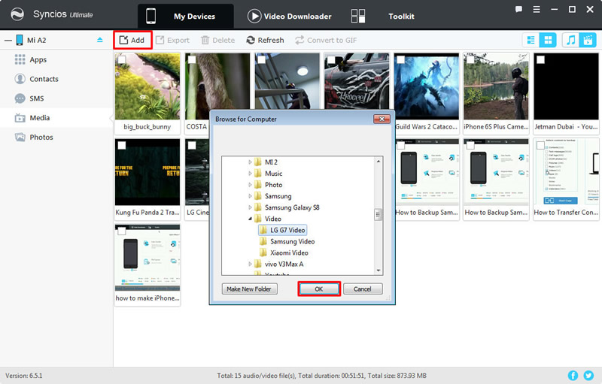
Task: Open the Twitter icon in status bar
Action: tap(588, 376)
